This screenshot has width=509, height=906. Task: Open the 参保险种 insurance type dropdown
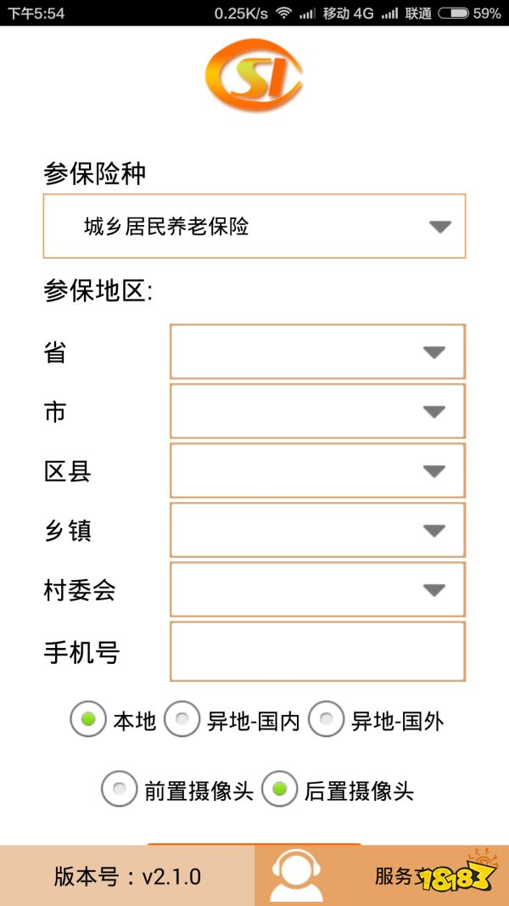255,226
